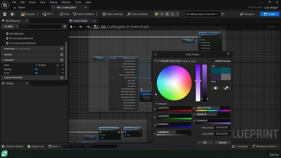The height and width of the screenshot is (158, 281).
Task: Navigate forward in graph history
Action: point(88,27)
